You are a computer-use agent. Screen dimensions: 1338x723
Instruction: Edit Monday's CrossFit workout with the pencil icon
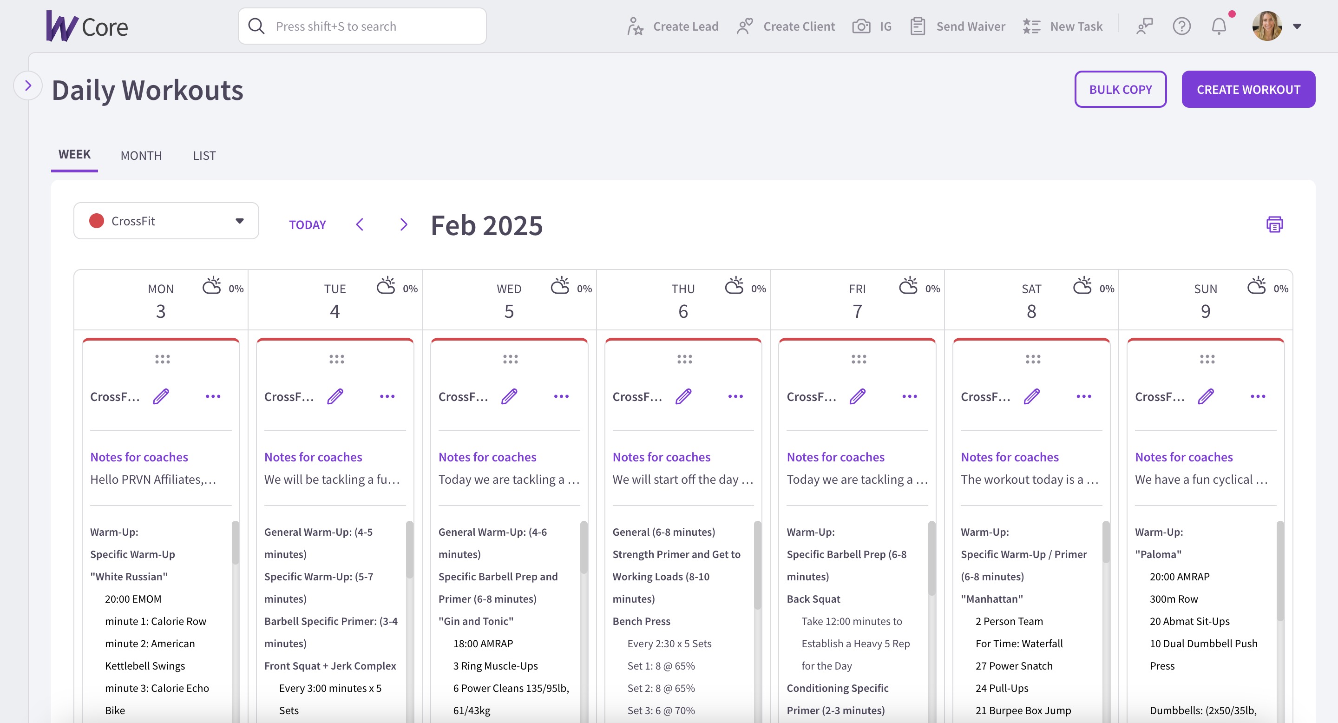pyautogui.click(x=160, y=396)
